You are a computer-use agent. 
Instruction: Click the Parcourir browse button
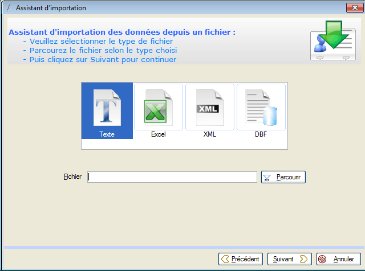click(283, 177)
